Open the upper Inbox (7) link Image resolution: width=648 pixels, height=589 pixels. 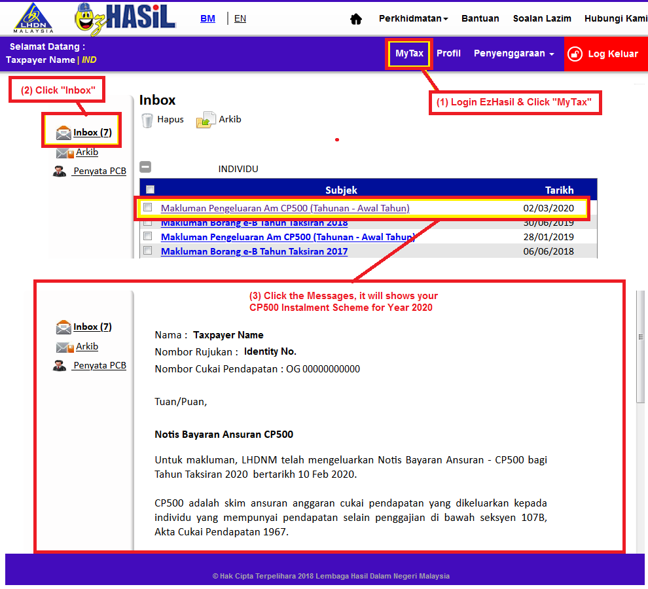point(92,132)
